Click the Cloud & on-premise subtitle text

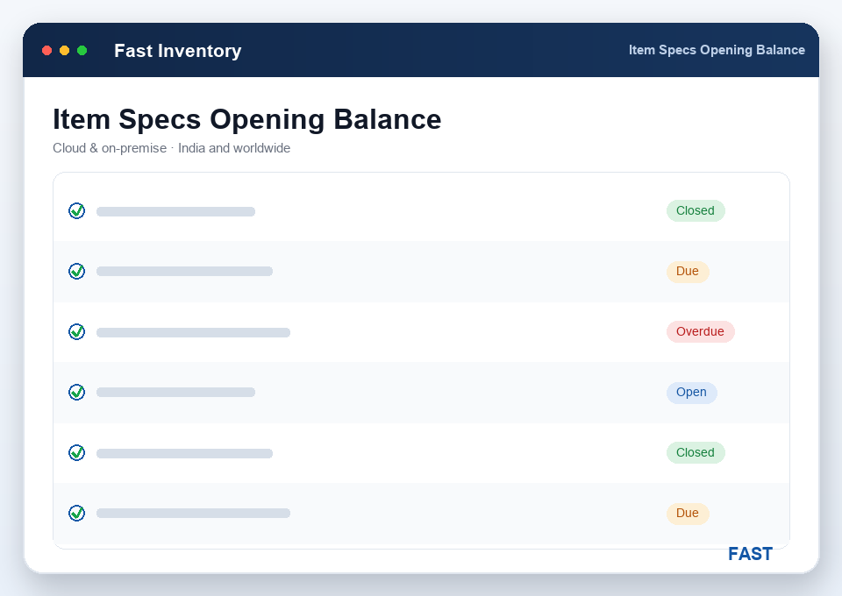click(171, 148)
